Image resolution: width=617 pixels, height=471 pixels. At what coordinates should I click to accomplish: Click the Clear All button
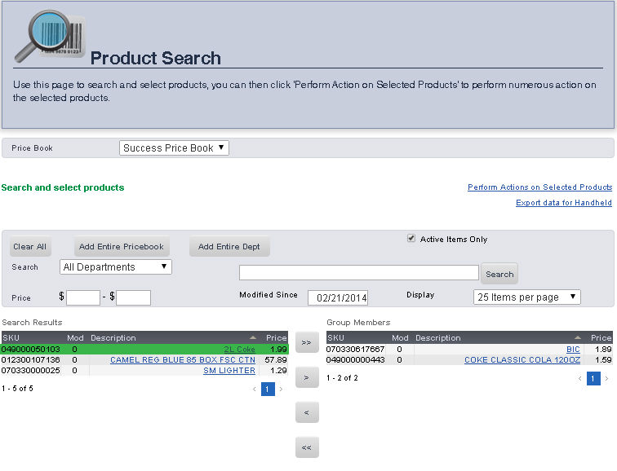click(29, 247)
